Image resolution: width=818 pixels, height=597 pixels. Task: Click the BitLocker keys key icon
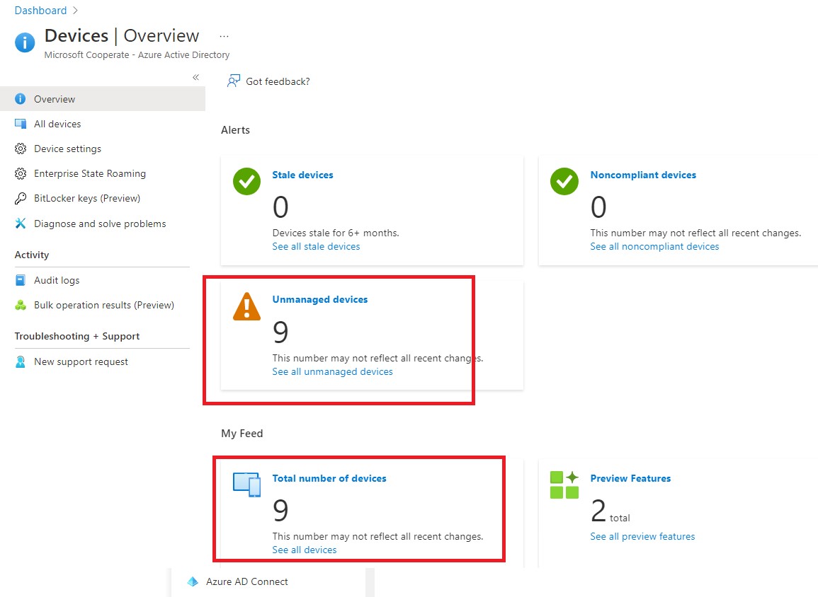pos(21,198)
